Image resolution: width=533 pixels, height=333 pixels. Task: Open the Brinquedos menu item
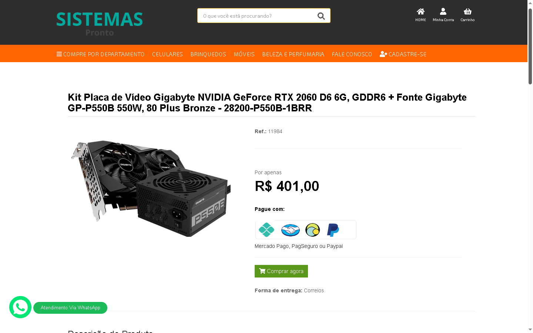click(x=208, y=54)
